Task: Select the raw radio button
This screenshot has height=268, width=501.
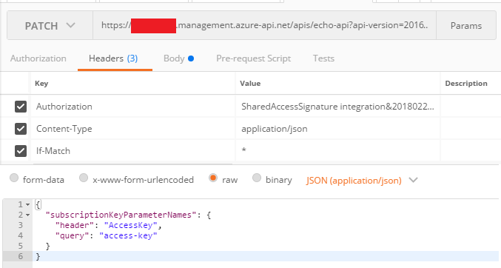Action: click(x=213, y=178)
